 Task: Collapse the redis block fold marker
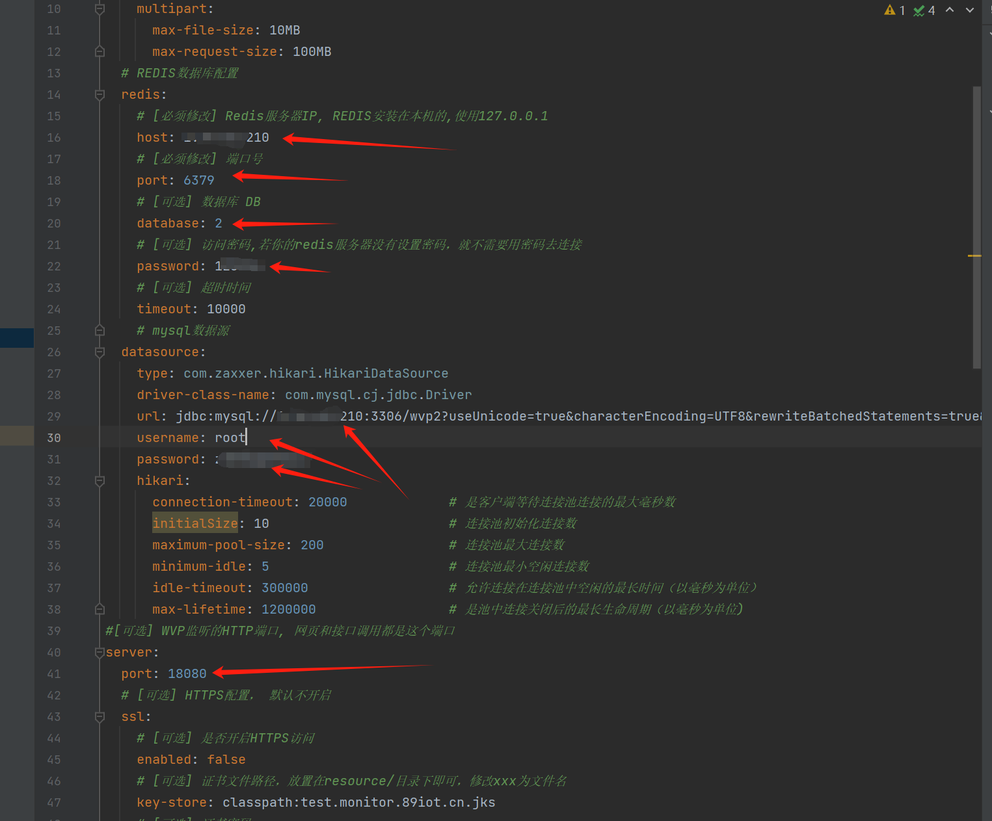[100, 95]
